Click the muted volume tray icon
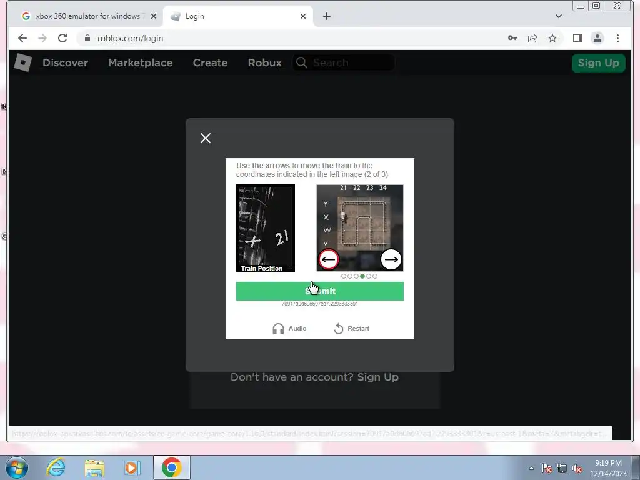This screenshot has height=480, width=640. tap(577, 468)
